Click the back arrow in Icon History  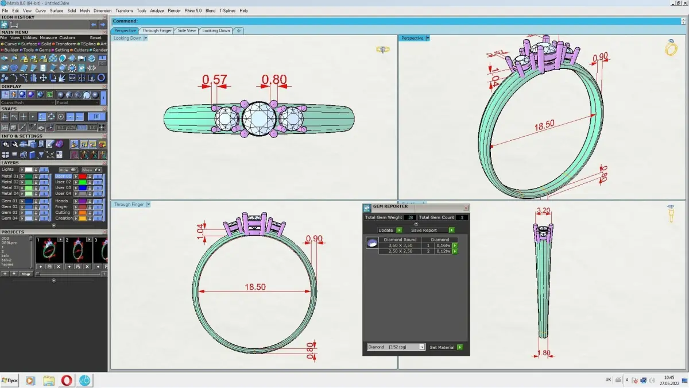coord(94,25)
